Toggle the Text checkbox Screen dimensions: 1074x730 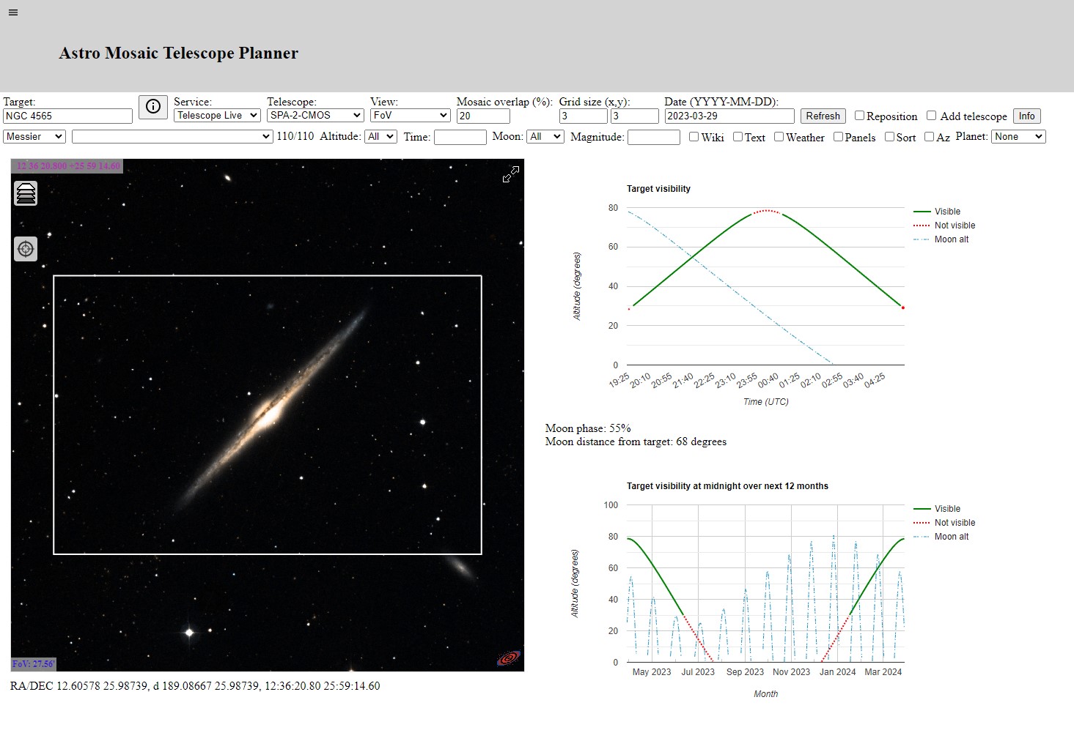(x=738, y=137)
